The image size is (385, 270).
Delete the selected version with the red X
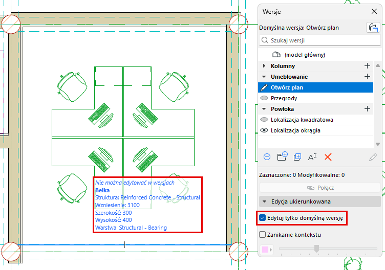[328, 156]
